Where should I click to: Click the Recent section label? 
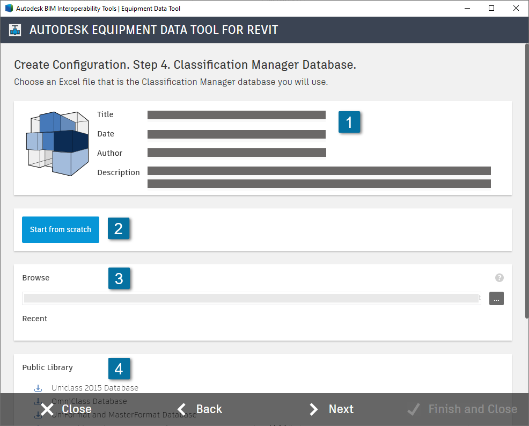[34, 319]
